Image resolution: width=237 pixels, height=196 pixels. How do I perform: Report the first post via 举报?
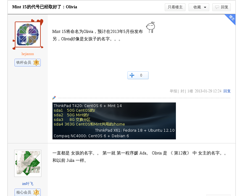click(173, 91)
